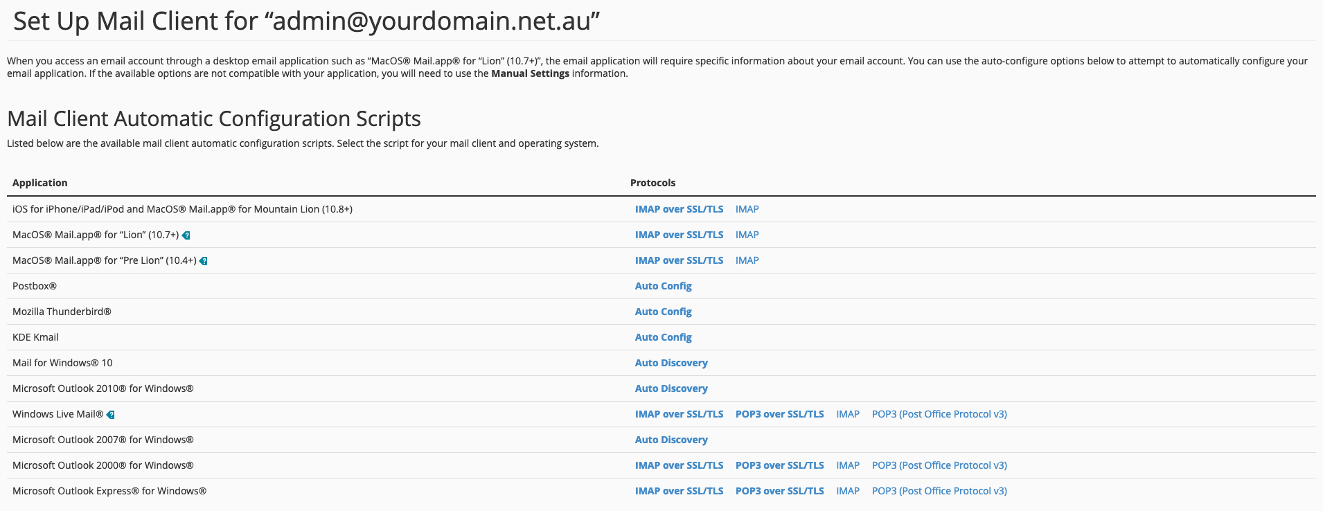Open plain IMAP link for Outlook Express
Screen dimensions: 1323x511
tap(848, 491)
